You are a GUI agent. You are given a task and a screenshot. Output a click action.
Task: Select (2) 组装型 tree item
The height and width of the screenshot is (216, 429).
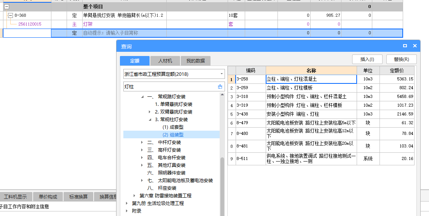click(x=173, y=135)
